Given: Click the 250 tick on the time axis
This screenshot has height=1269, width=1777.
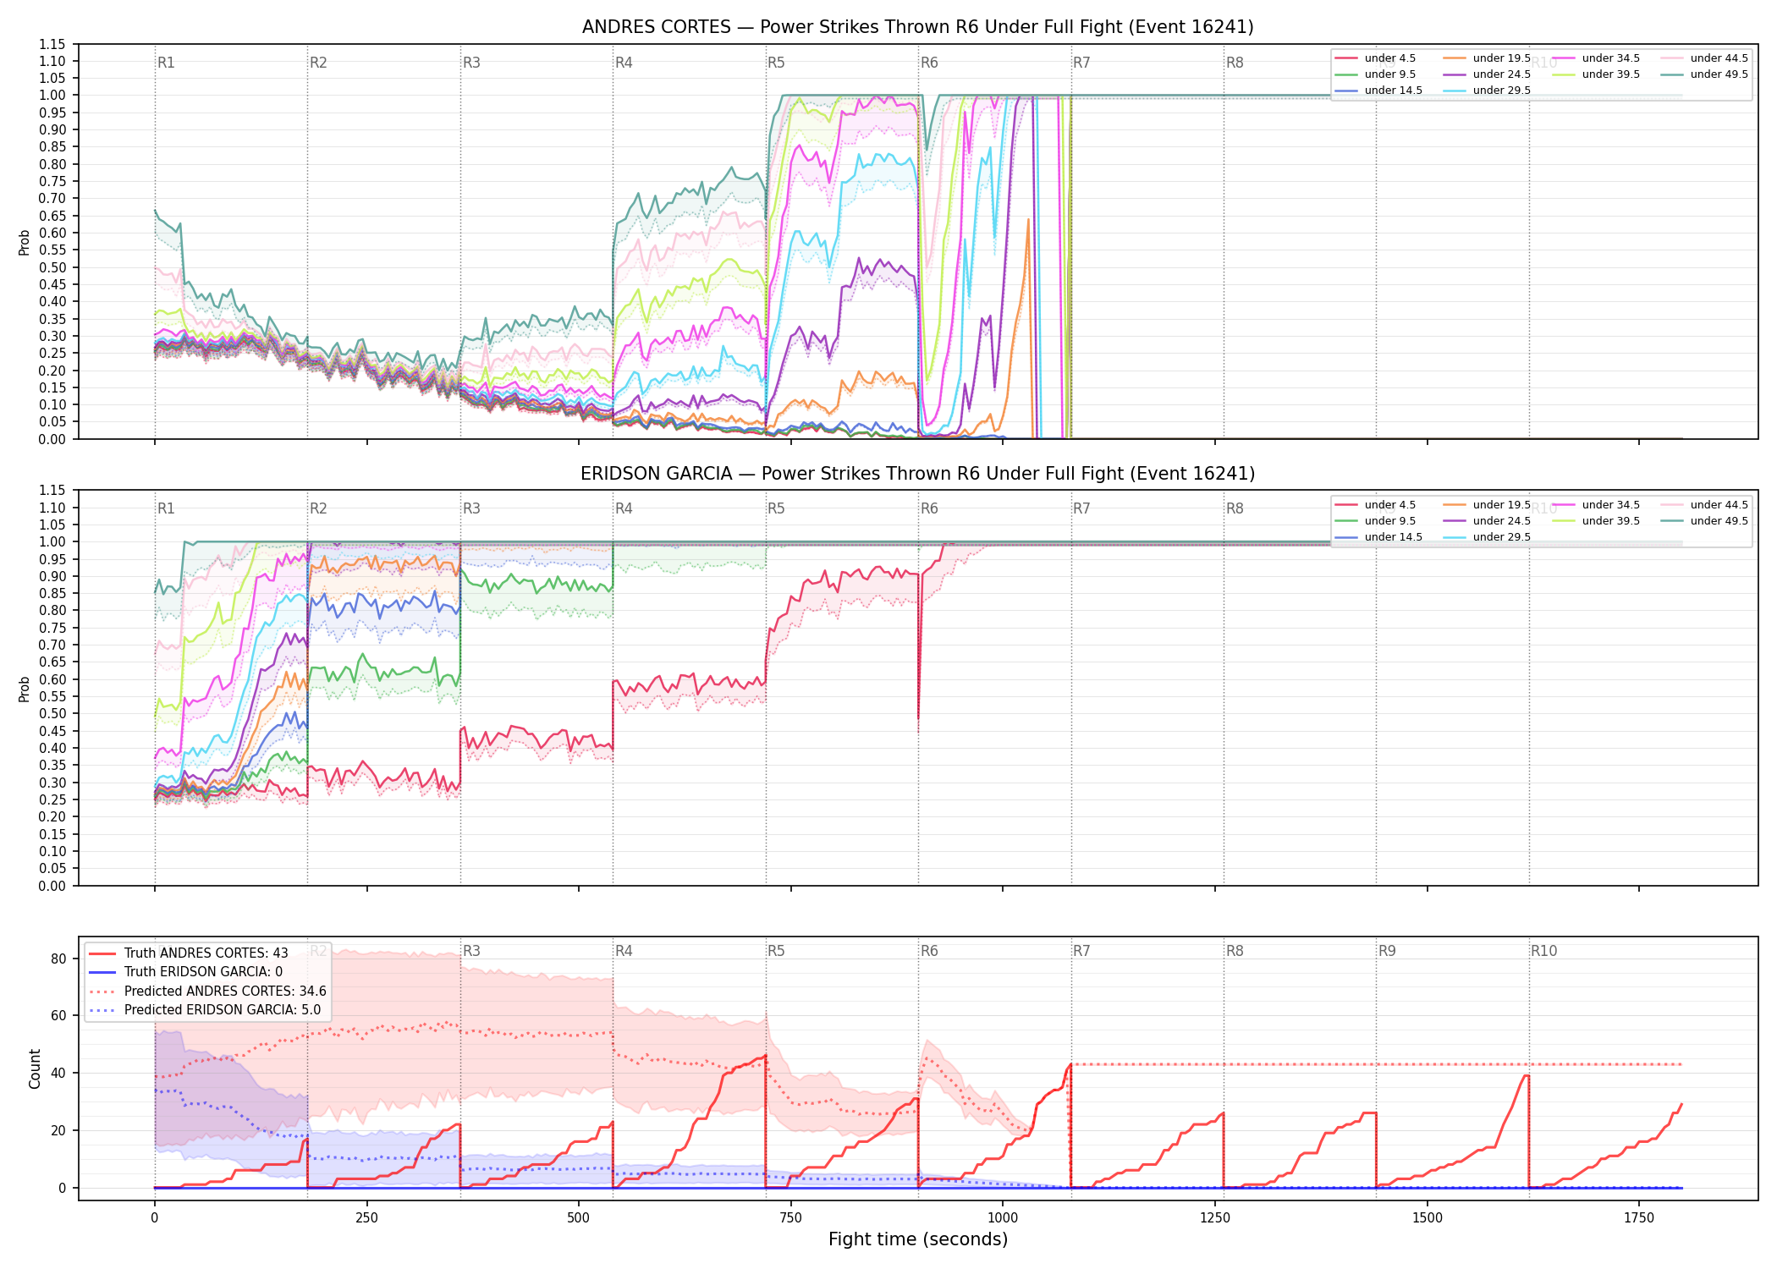Looking at the screenshot, I should (x=366, y=1218).
